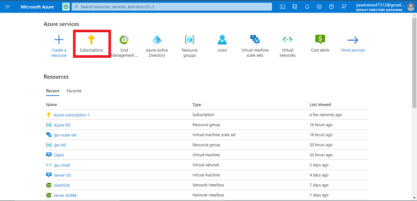Click the 'Virtual network' type cell

(205, 165)
